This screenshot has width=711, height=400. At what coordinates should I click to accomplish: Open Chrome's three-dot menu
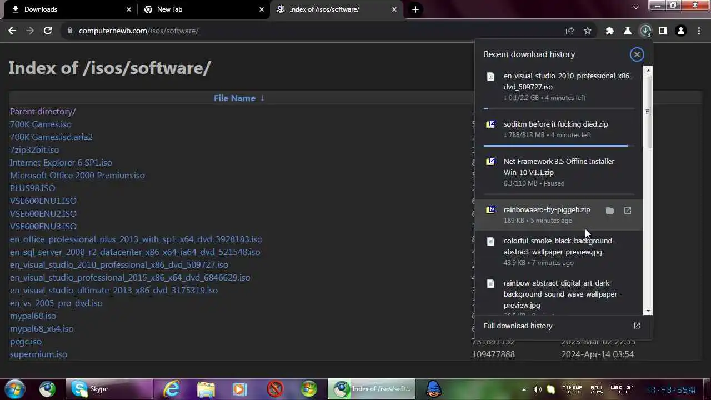699,31
